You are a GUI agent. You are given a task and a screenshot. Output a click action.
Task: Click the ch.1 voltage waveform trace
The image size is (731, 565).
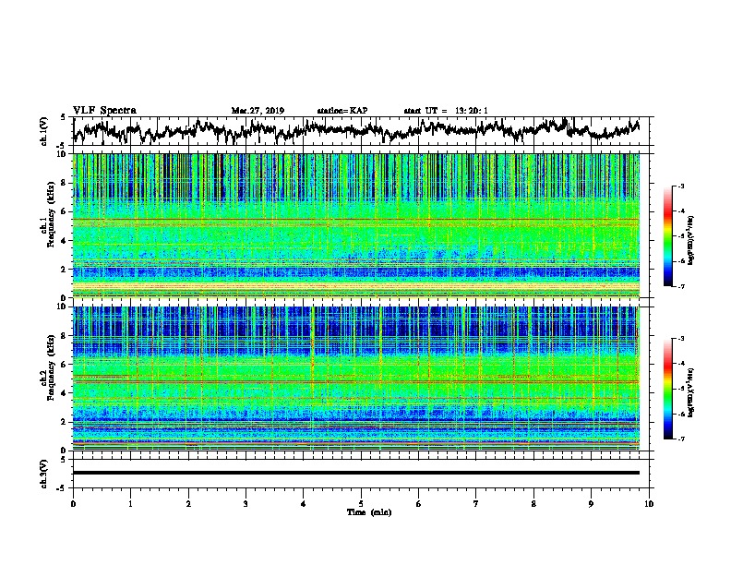(356, 130)
